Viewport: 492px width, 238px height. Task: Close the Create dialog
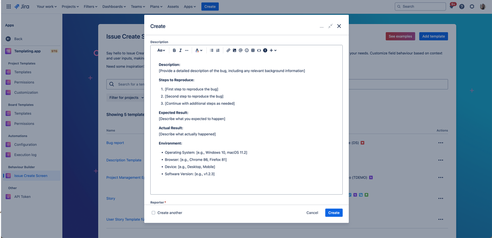click(339, 26)
